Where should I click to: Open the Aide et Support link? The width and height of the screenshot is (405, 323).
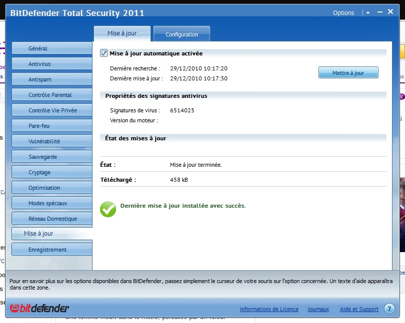tap(359, 309)
